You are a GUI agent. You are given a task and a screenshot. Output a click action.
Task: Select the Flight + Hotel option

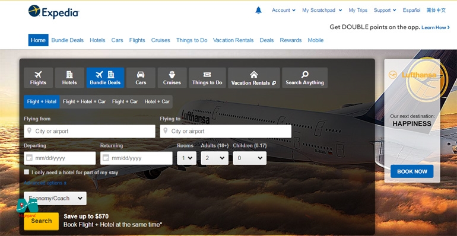tap(42, 101)
